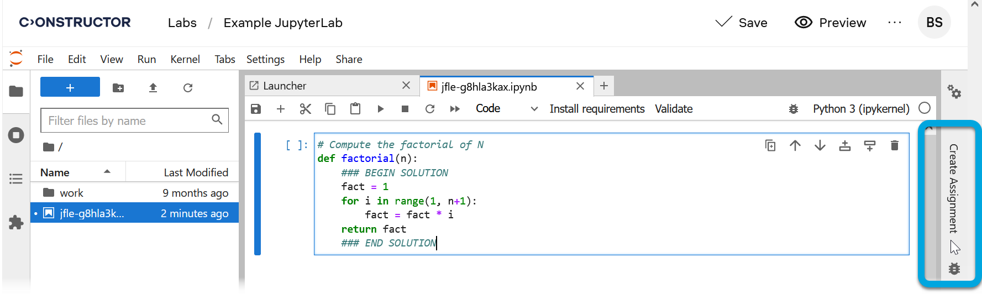Toggle the Preview eye button
The height and width of the screenshot is (294, 982).
pos(830,23)
